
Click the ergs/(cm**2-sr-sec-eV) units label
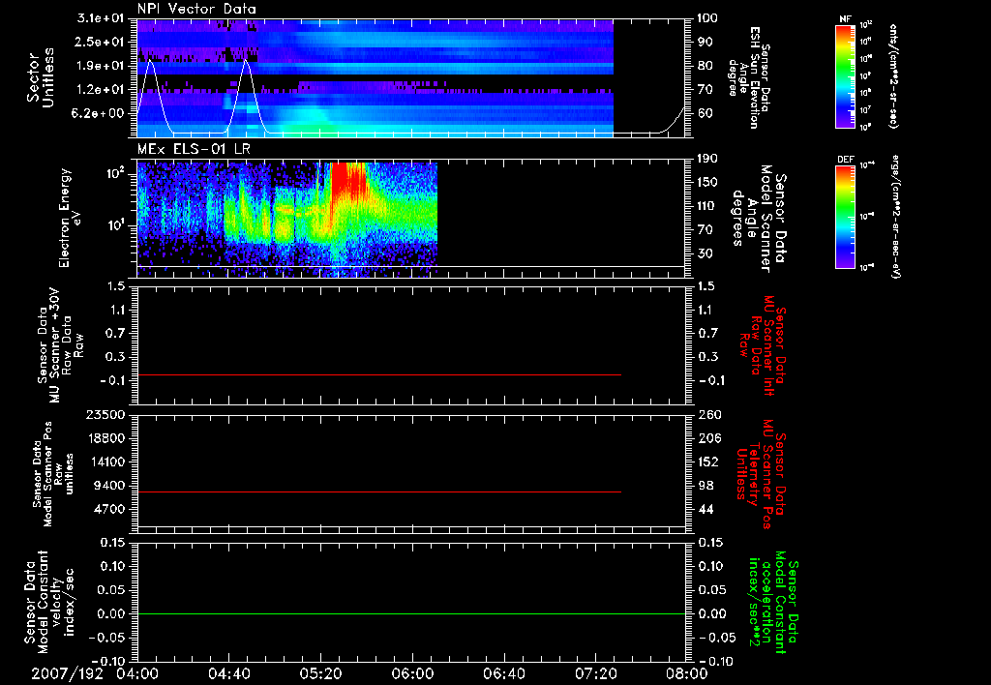[895, 217]
